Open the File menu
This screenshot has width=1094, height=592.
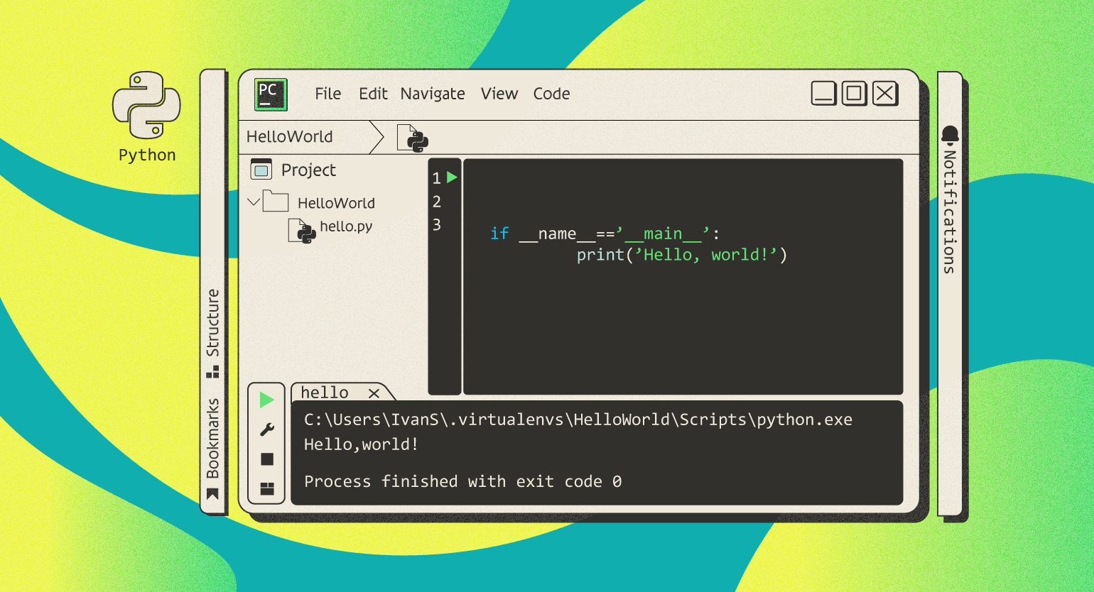pyautogui.click(x=327, y=94)
